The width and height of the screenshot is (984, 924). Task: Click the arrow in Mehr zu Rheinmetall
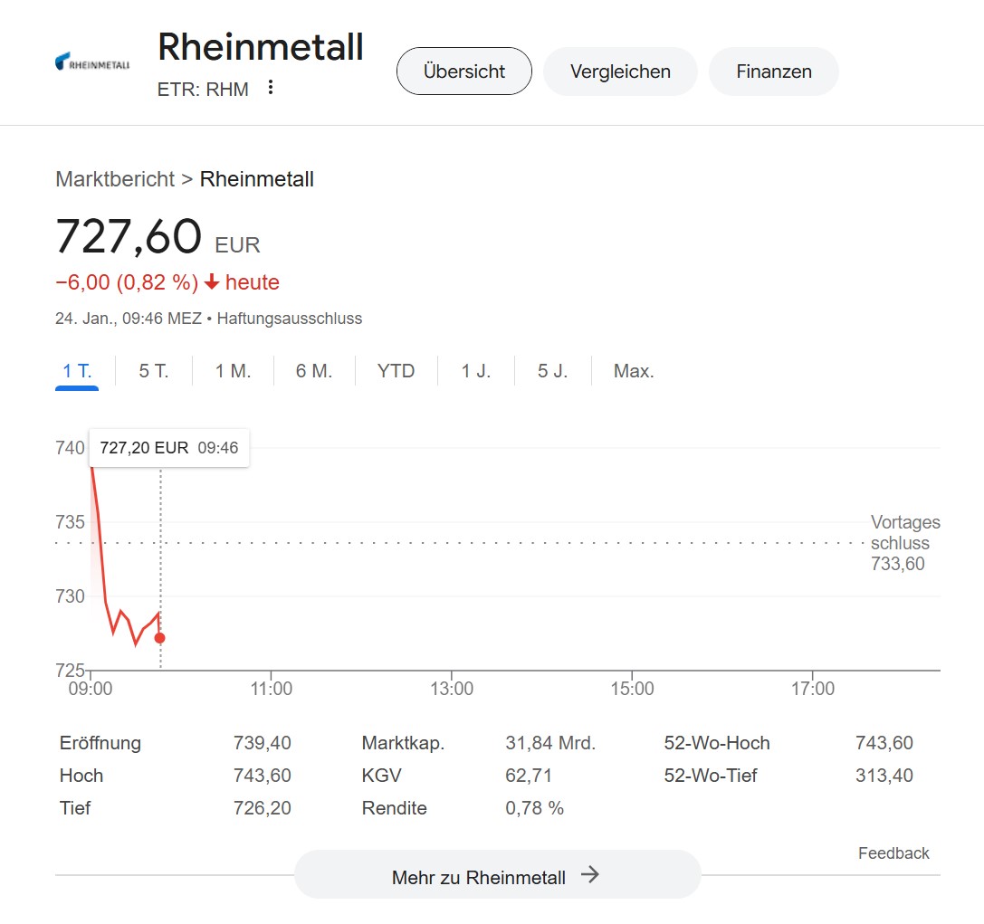(590, 874)
